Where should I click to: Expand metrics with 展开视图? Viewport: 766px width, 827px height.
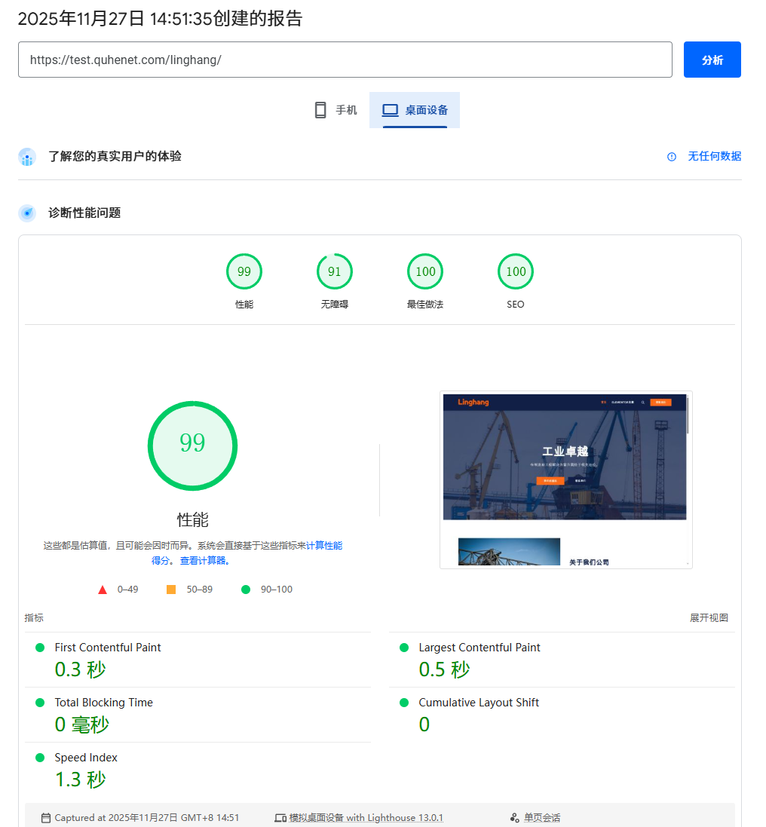tap(709, 618)
